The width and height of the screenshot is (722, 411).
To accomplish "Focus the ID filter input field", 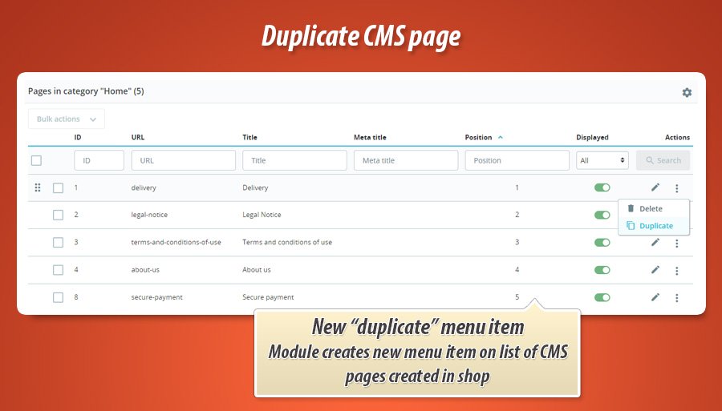I will tap(99, 160).
